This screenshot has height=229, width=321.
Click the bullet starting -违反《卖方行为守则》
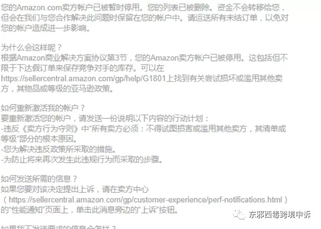144,129
